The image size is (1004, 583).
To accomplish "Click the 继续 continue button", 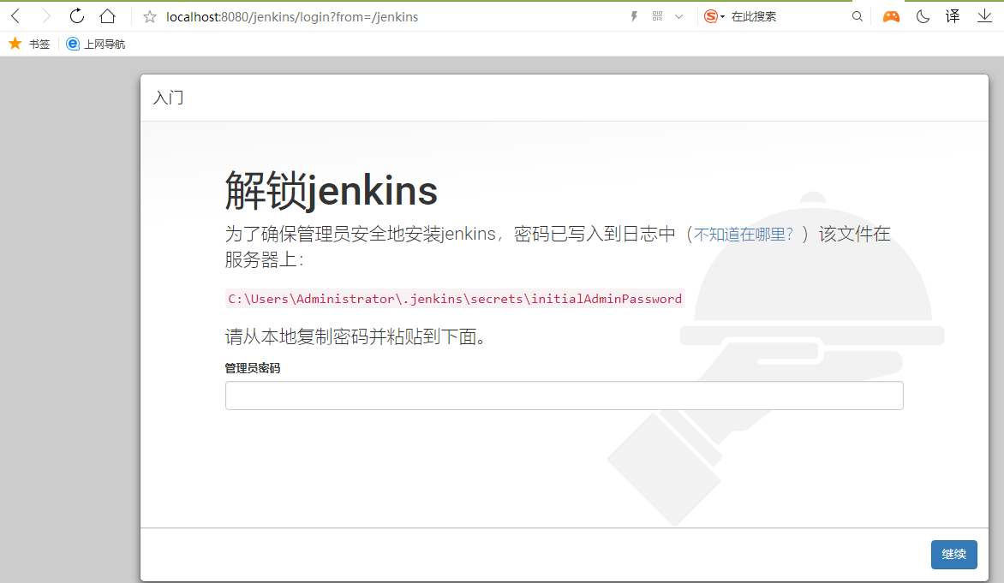I will pos(954,554).
